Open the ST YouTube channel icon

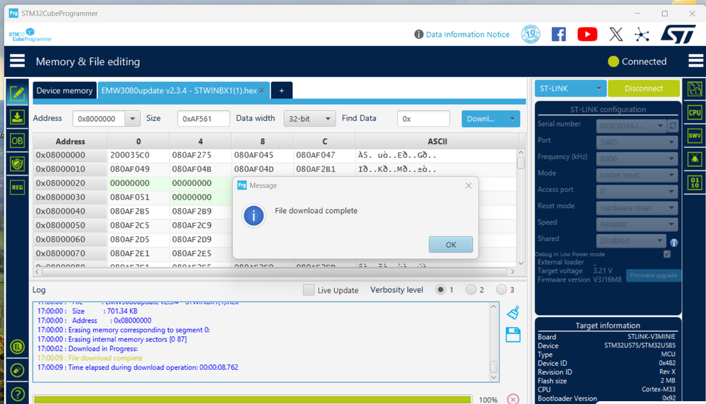click(587, 34)
